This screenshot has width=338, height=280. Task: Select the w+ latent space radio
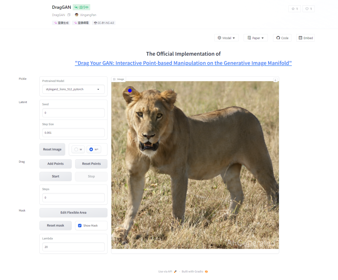pos(91,150)
